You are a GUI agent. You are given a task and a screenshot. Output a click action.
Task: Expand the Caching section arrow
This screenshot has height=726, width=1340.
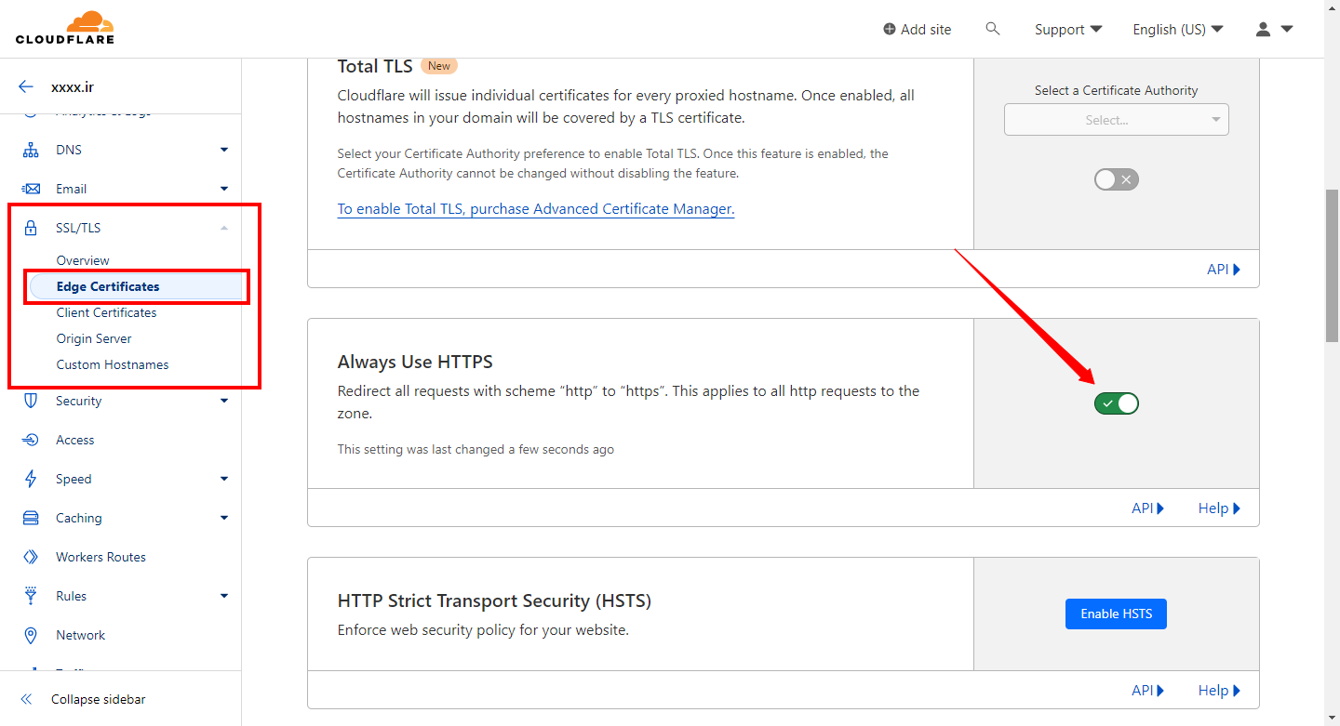[x=224, y=518]
